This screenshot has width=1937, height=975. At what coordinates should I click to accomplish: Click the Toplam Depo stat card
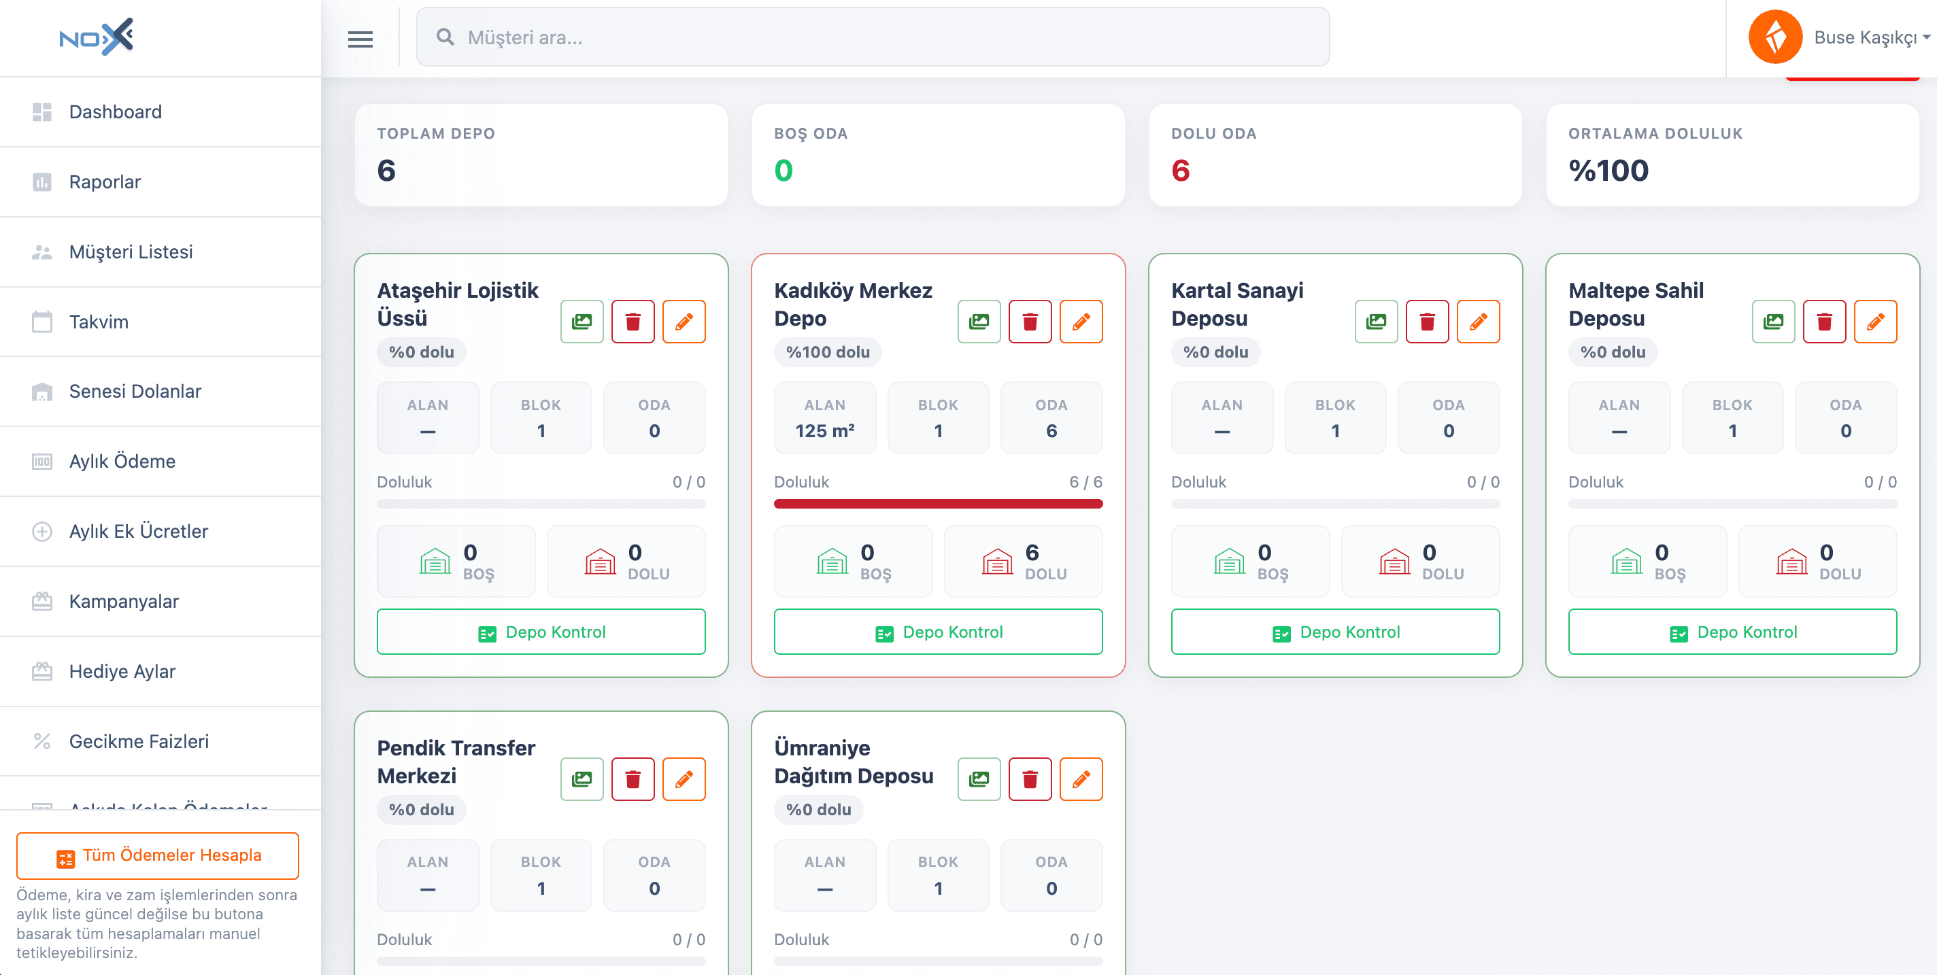[541, 155]
